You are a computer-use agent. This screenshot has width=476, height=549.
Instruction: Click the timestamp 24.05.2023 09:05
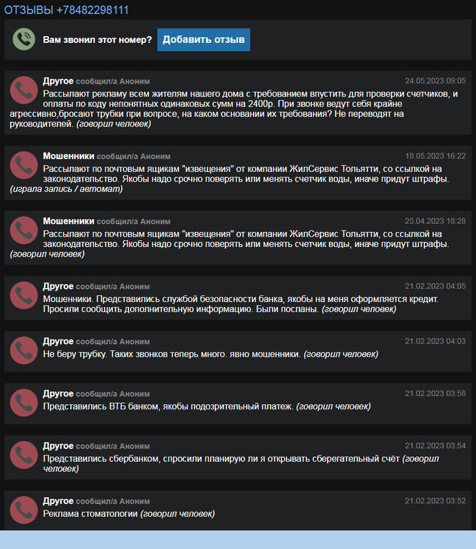click(435, 81)
